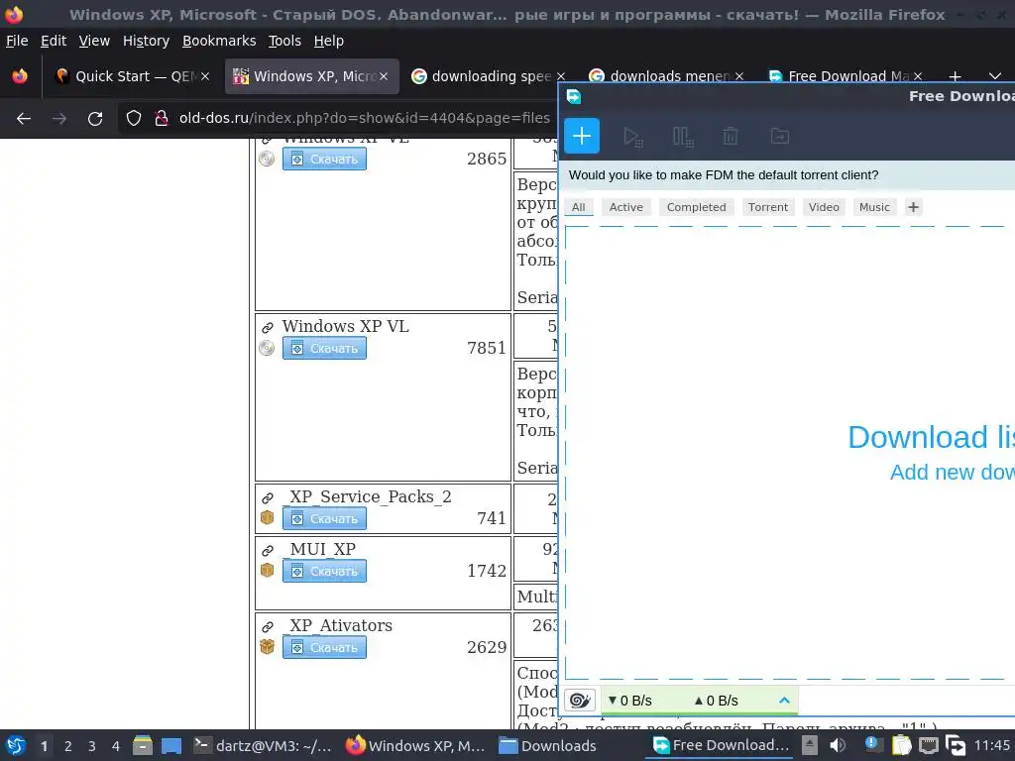Select the Video filter tab

pyautogui.click(x=824, y=207)
